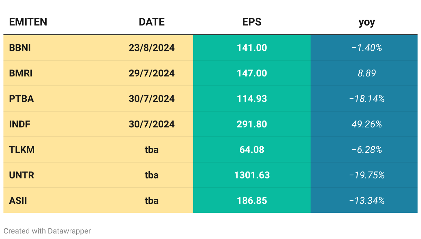
Task: Select the 29/7/2024 date cell
Action: (x=151, y=73)
